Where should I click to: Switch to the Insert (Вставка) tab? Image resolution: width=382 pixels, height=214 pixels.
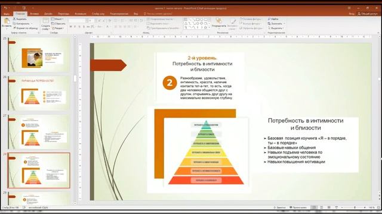[35, 14]
